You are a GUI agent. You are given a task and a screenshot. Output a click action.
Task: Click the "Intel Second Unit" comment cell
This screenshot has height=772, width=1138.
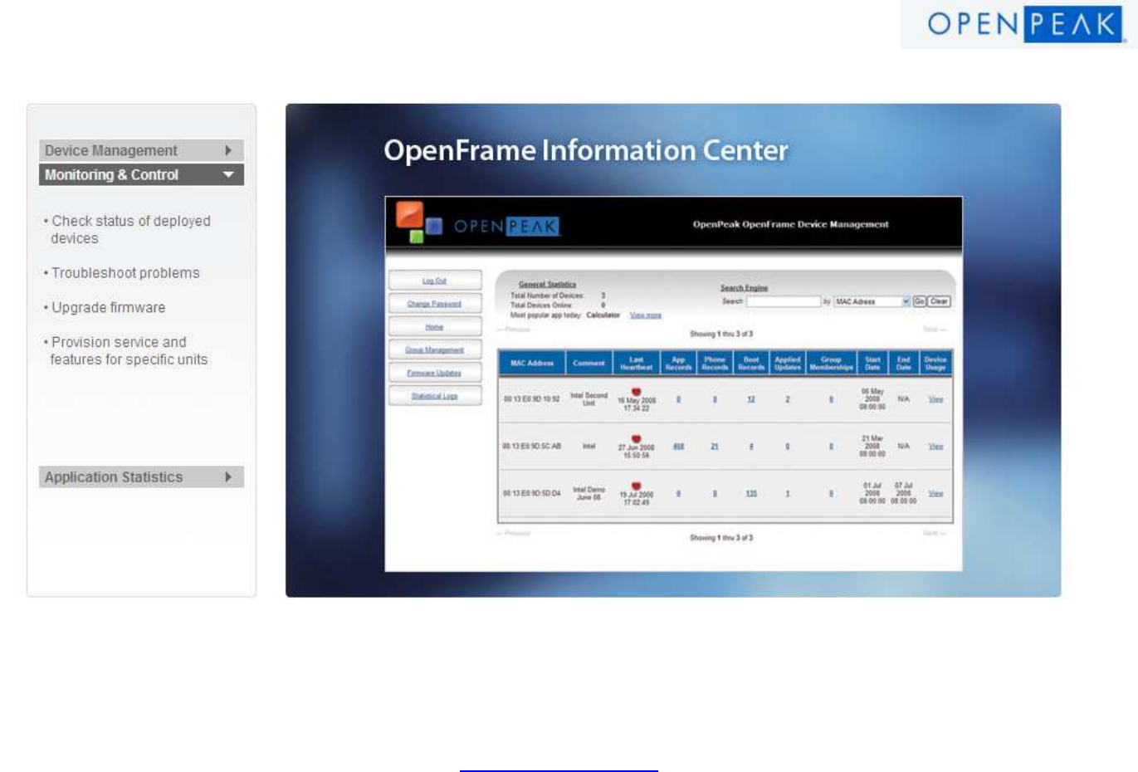coord(589,399)
